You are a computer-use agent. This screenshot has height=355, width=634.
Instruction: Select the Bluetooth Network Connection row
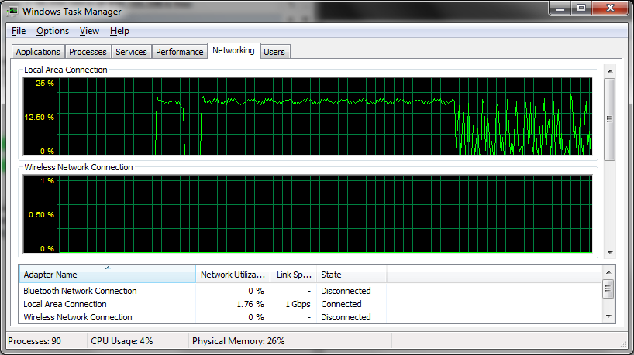80,291
